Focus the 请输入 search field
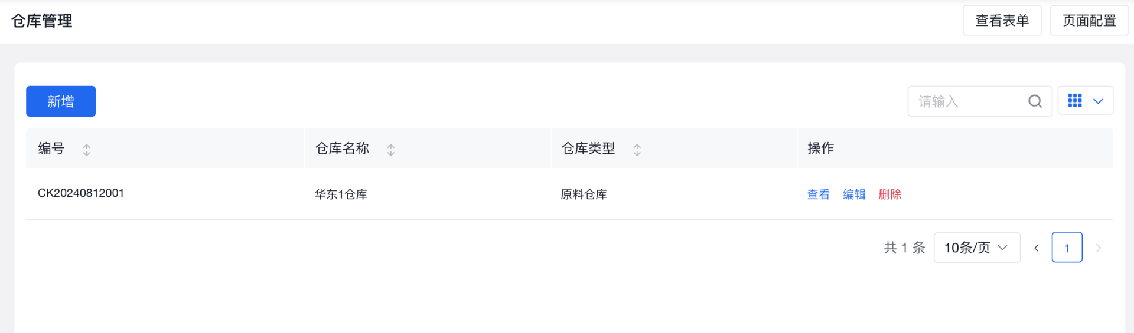This screenshot has width=1134, height=333. [x=969, y=101]
